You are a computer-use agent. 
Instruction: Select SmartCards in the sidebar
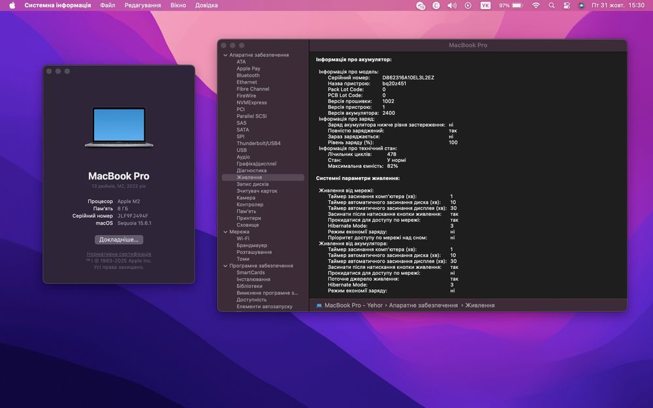(250, 272)
